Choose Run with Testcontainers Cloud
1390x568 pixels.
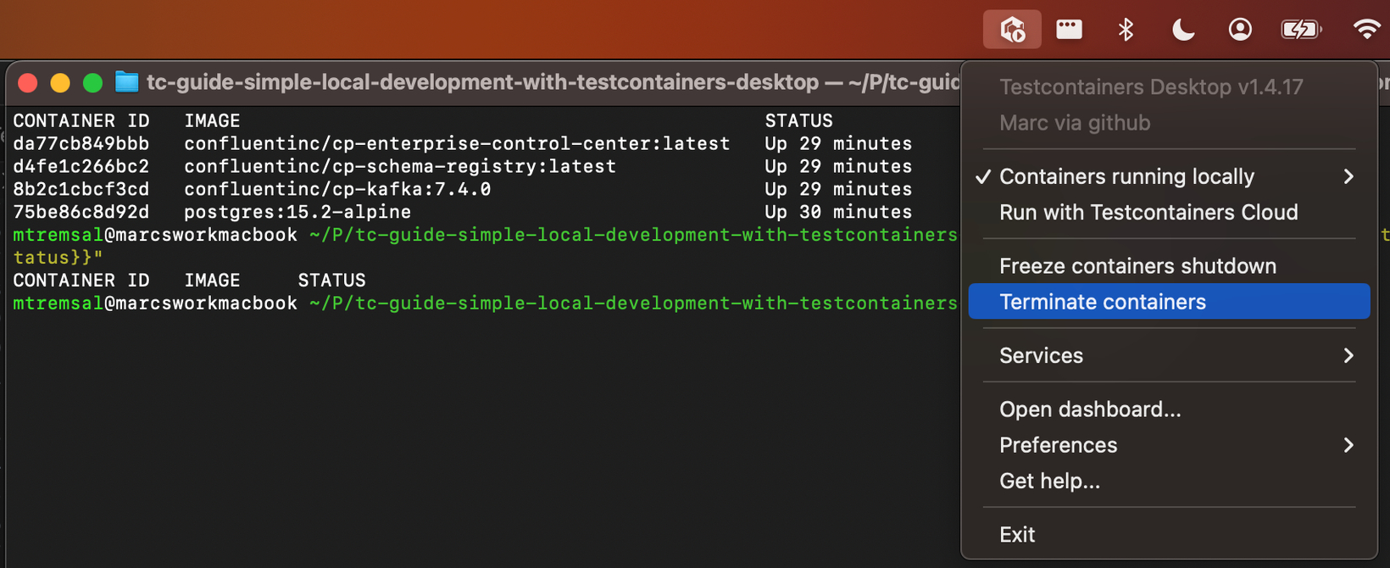1169,212
